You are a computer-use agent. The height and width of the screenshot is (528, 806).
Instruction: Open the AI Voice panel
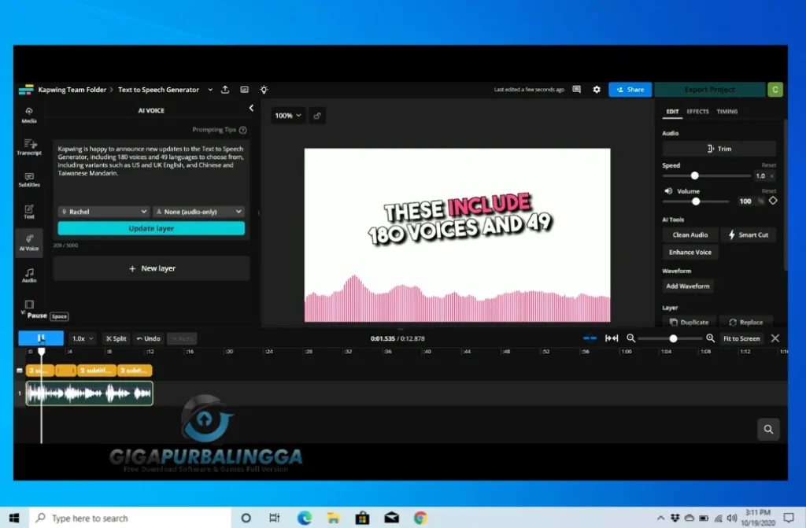(x=29, y=242)
